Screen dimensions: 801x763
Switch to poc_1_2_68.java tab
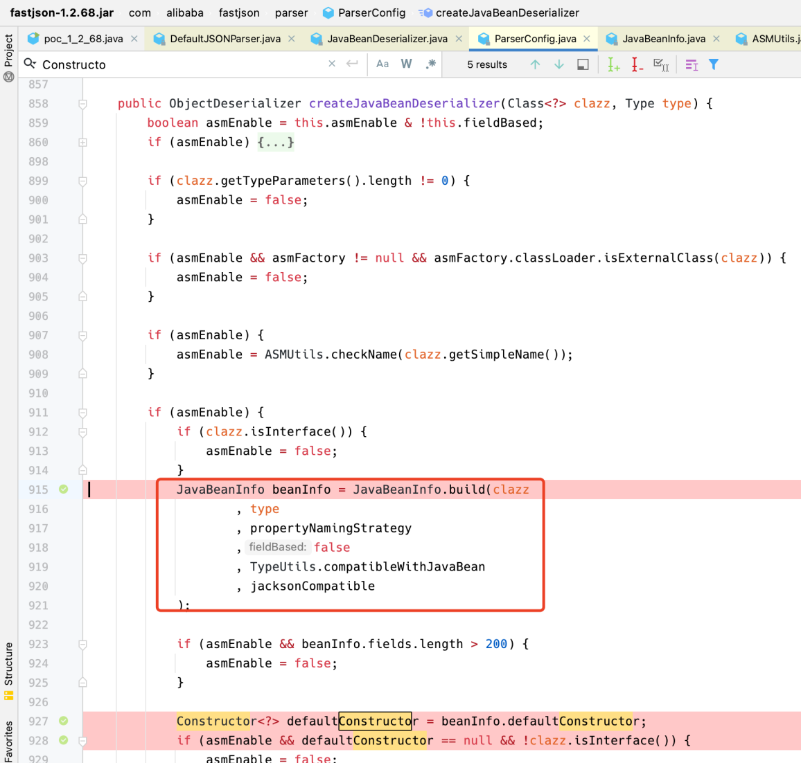click(x=83, y=39)
